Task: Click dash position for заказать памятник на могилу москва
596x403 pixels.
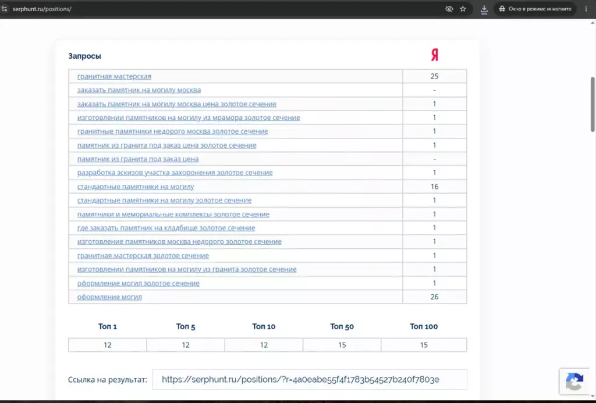Action: [434, 90]
